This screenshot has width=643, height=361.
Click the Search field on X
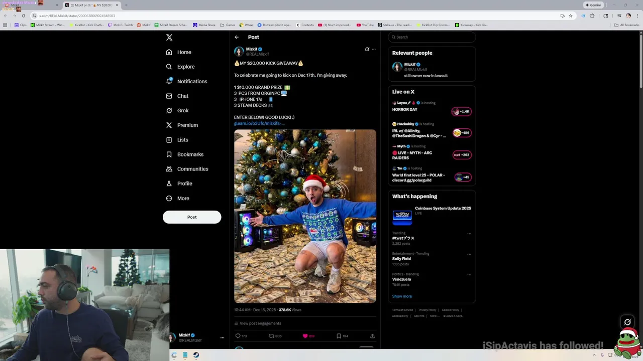pos(432,37)
